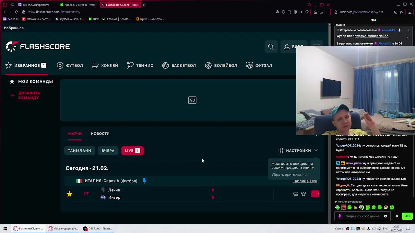This screenshot has height=233, width=415.
Task: Click the heart bookmark icon in Opera toolbar
Action: coord(307,12)
